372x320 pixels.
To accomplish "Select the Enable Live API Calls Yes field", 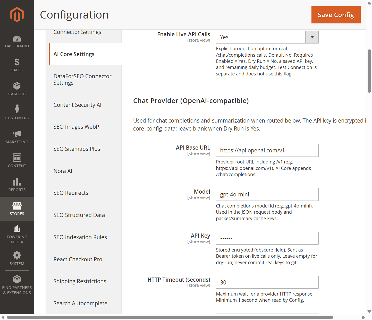I will coord(267,37).
